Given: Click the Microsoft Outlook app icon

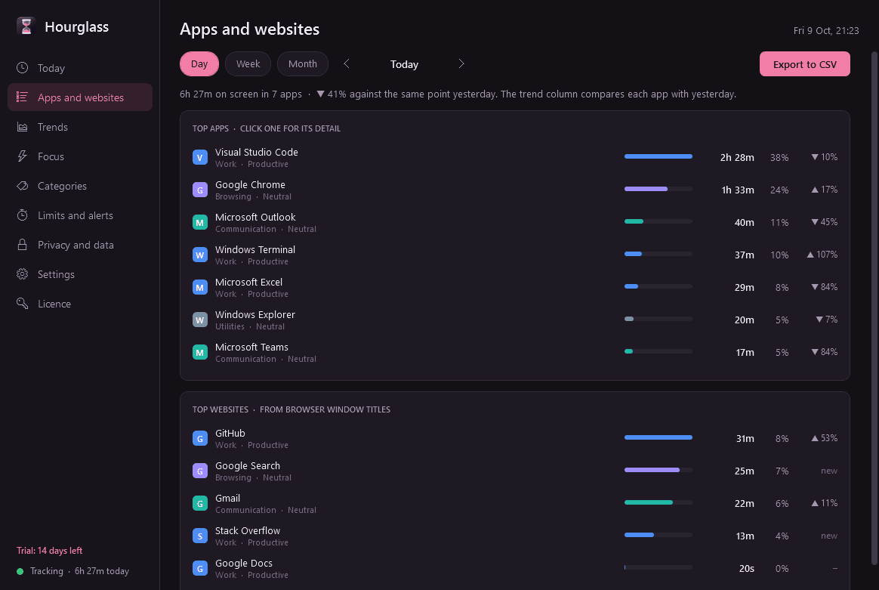Looking at the screenshot, I should (x=200, y=222).
